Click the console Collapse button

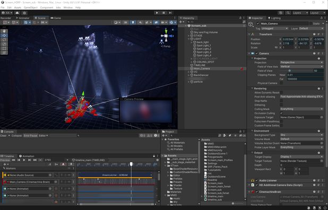[x=16, y=136]
